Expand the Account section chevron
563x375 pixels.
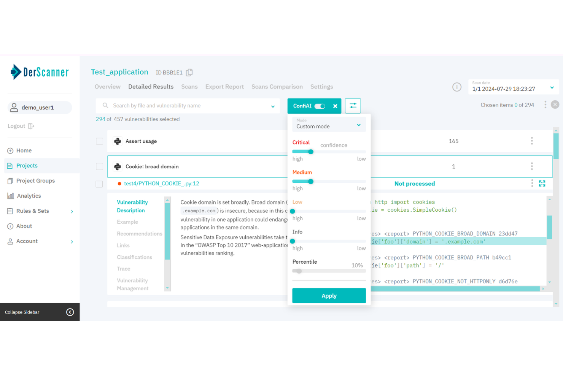click(x=72, y=241)
